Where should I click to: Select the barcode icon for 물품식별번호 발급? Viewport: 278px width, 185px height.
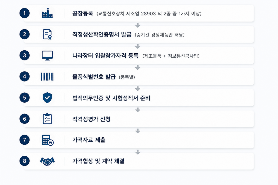[x=47, y=77]
